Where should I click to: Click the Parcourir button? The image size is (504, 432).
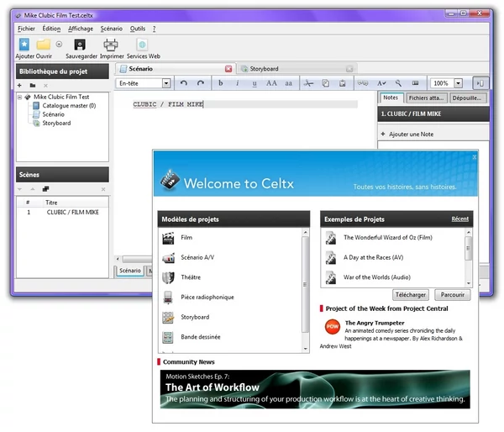click(x=452, y=295)
